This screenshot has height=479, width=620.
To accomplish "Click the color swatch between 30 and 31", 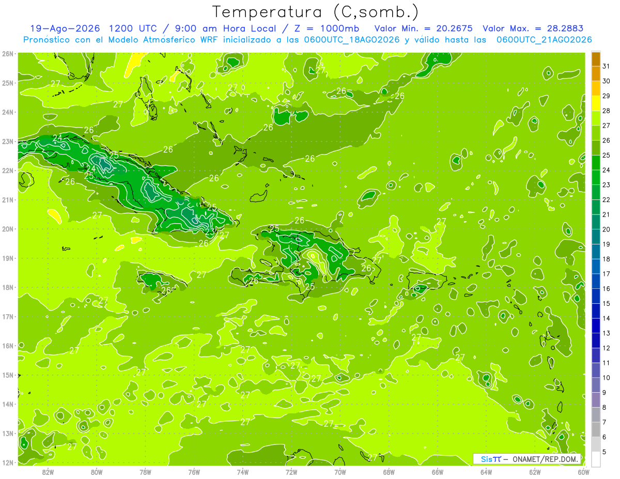I will pyautogui.click(x=596, y=74).
